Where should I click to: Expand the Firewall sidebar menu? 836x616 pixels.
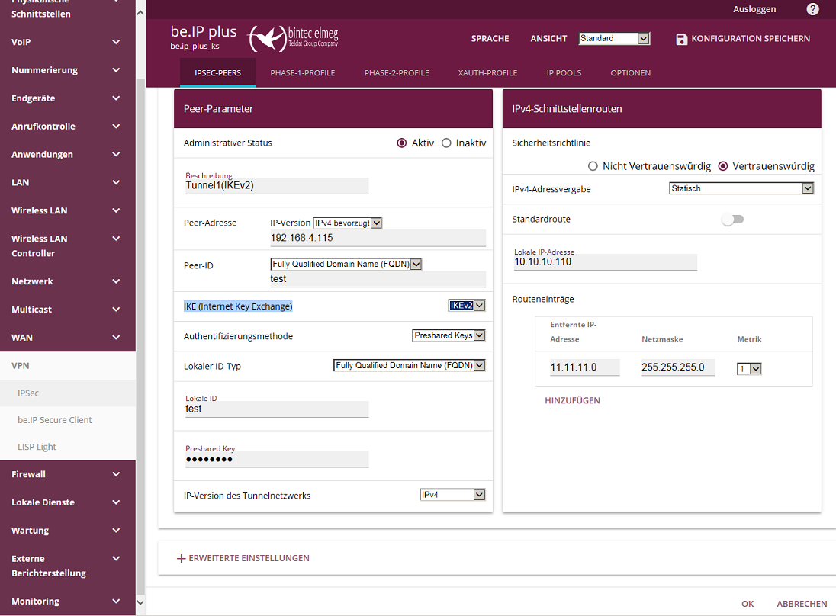coord(68,474)
